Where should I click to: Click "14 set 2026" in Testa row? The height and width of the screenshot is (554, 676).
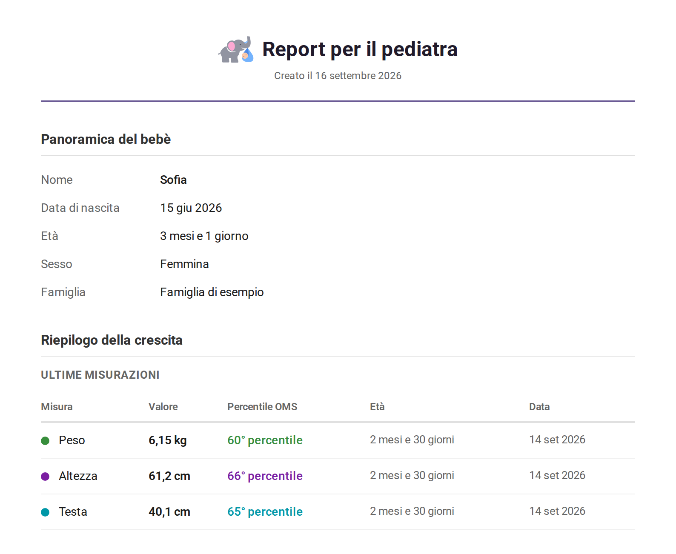point(557,511)
